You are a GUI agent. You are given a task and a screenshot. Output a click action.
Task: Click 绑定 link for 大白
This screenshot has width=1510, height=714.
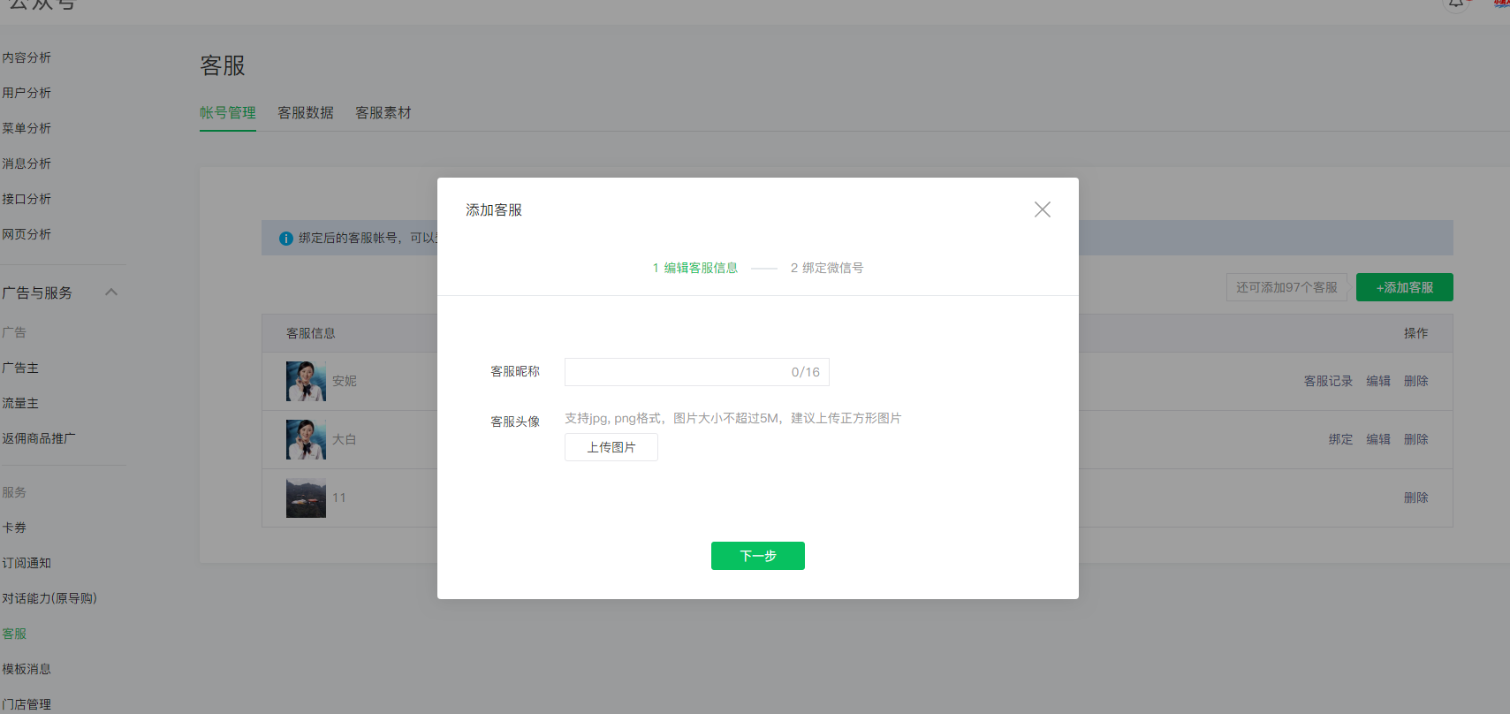[x=1339, y=439]
